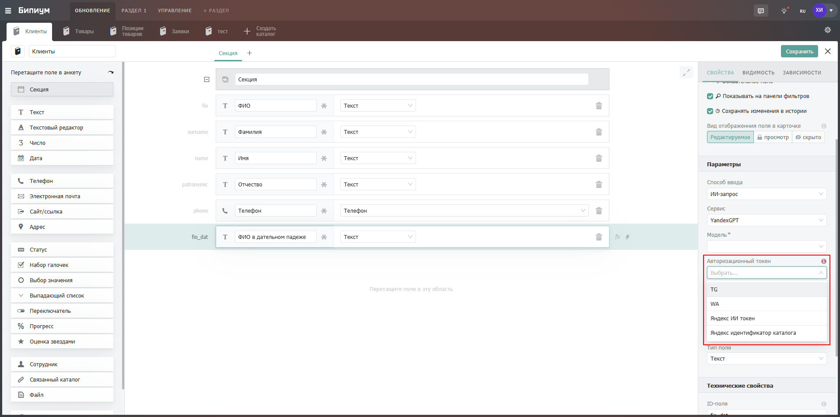This screenshot has width=840, height=417.
Task: Select 'Яндекс ИИ токен' from the token list
Action: [x=732, y=319]
